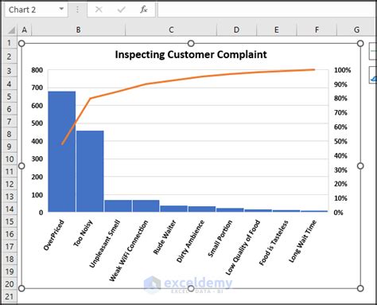Screen dimensions: 377x305
Task: Open the Name Box dropdown arrow
Action: coord(61,10)
